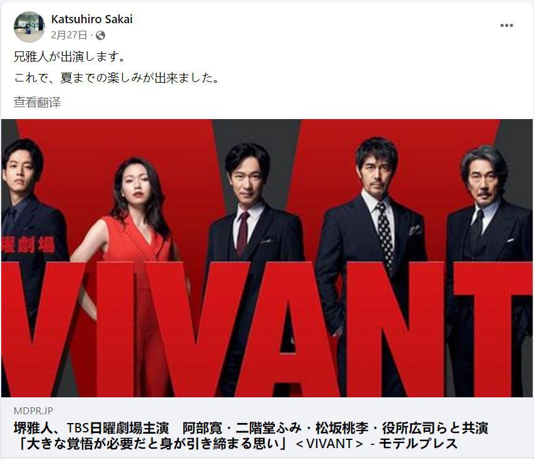Click the link preview card footer area

[x=267, y=428]
